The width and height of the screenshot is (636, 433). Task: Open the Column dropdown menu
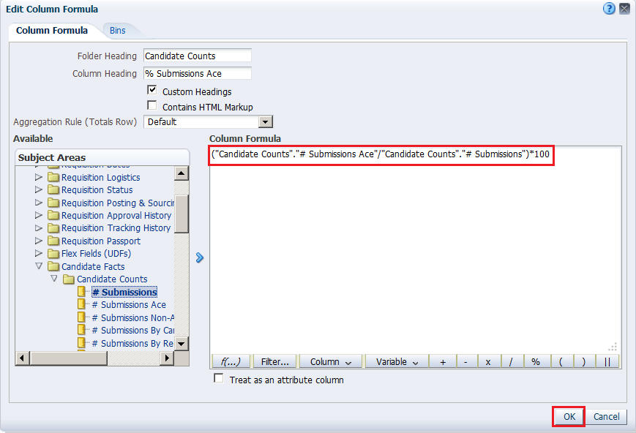tap(330, 361)
